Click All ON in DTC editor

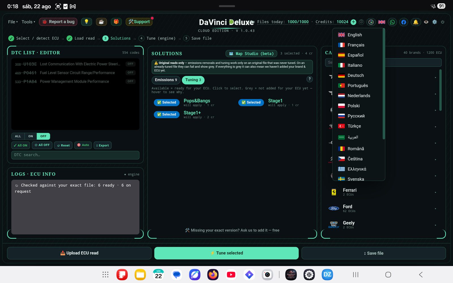21,145
